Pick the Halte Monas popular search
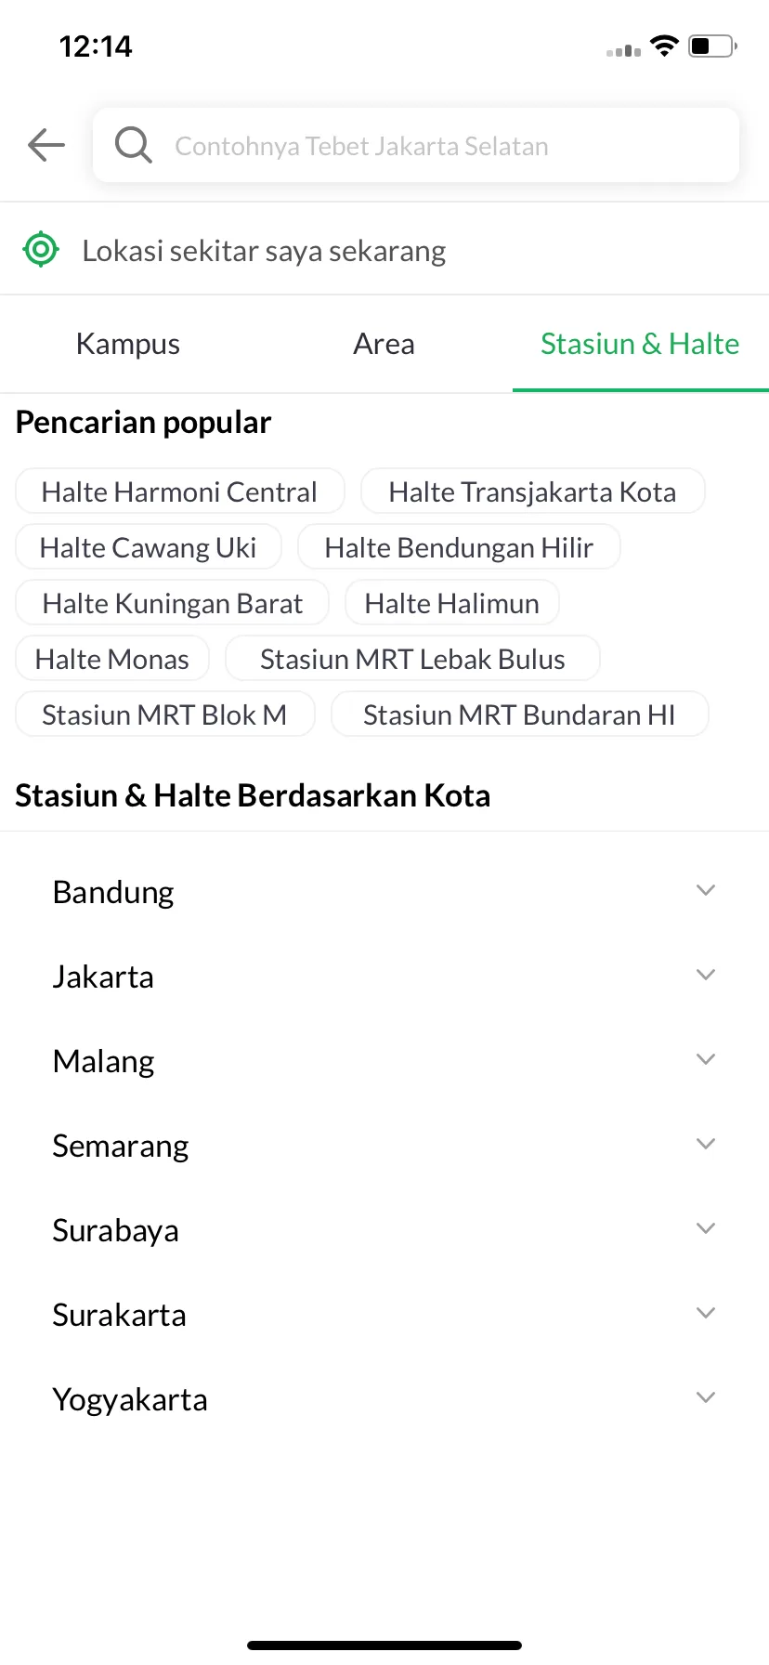Screen dimensions: 769x1665 pyautogui.click(x=112, y=659)
